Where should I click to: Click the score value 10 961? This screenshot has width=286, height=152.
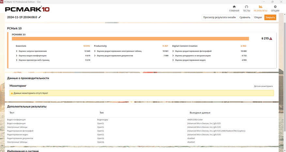pyautogui.click(x=165, y=51)
